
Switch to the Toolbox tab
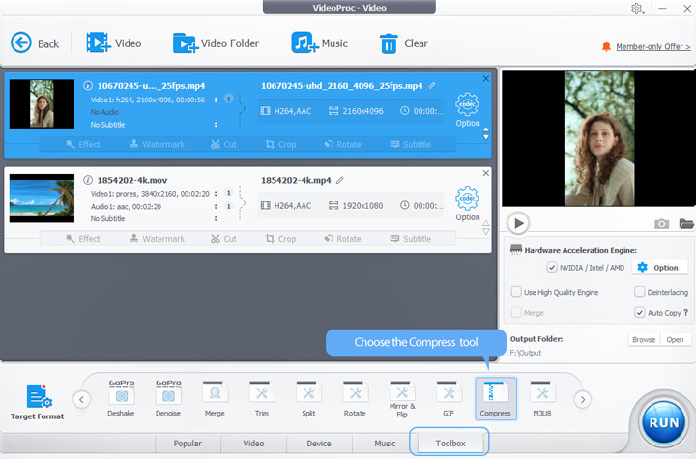[x=450, y=443]
